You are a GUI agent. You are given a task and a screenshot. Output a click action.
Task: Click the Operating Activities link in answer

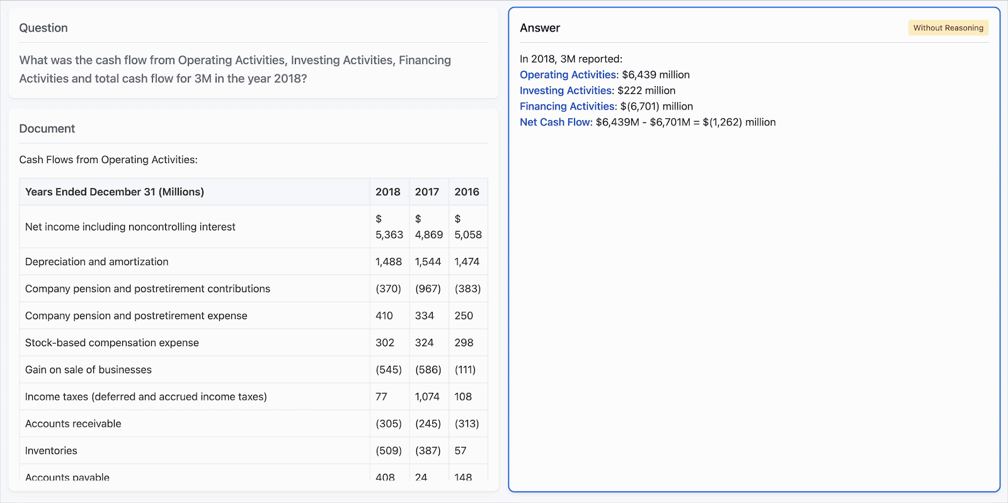568,75
